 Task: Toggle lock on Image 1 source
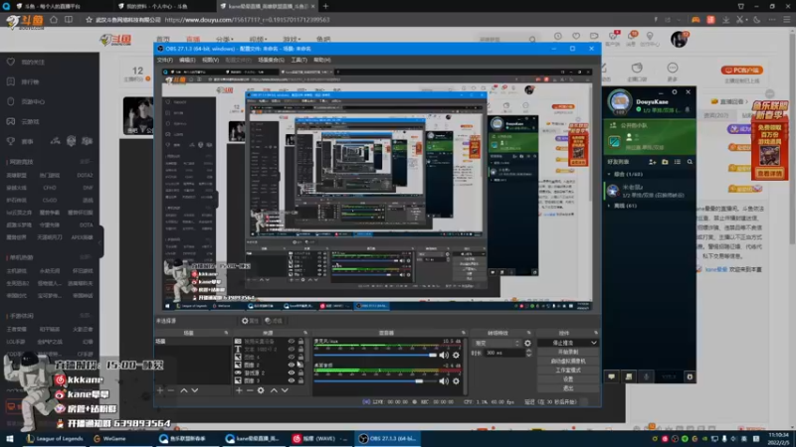click(x=300, y=357)
